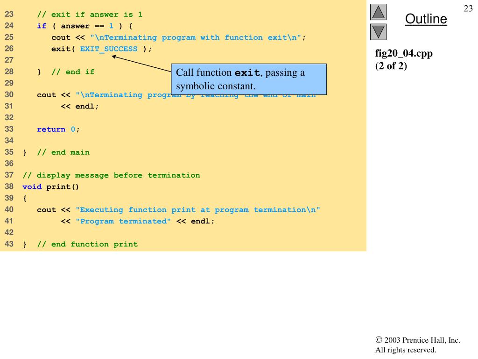The height and width of the screenshot is (359, 478).
Task: Click the "© 2003 Prentice Hall, Inc." copyright text
Action: 418,340
